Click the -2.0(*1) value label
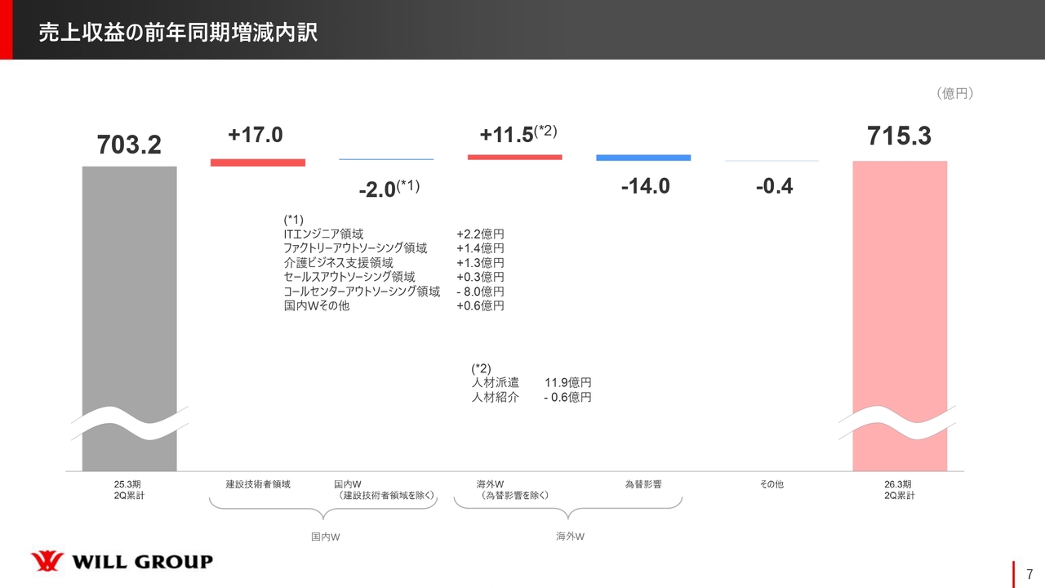1045x588 pixels. (389, 189)
